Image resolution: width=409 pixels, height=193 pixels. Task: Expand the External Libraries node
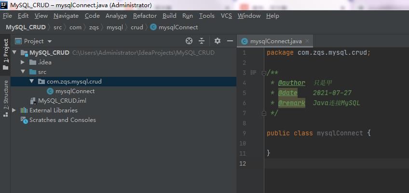pos(14,110)
